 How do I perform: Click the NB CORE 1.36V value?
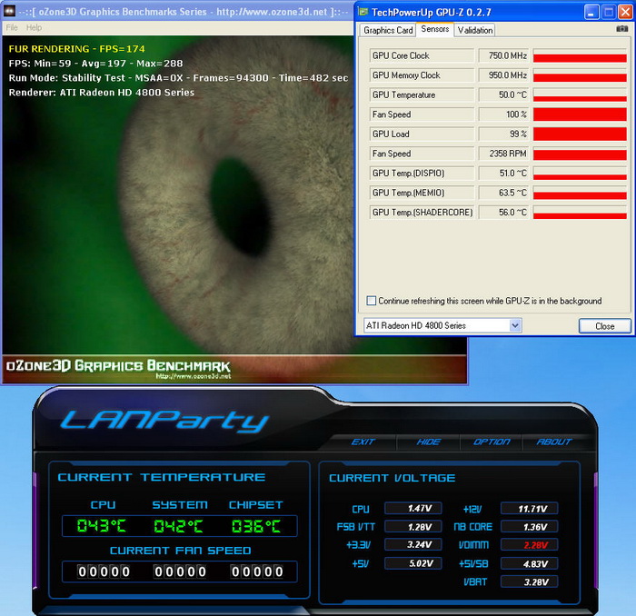point(530,527)
